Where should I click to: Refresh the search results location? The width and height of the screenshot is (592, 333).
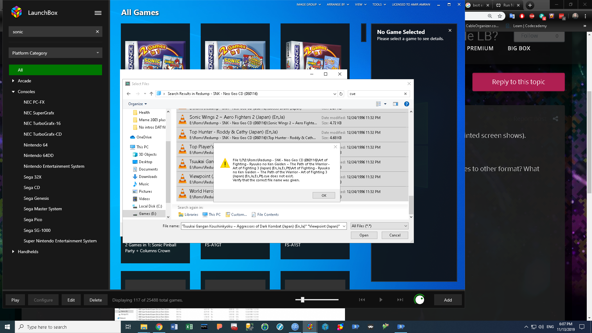[x=341, y=94]
